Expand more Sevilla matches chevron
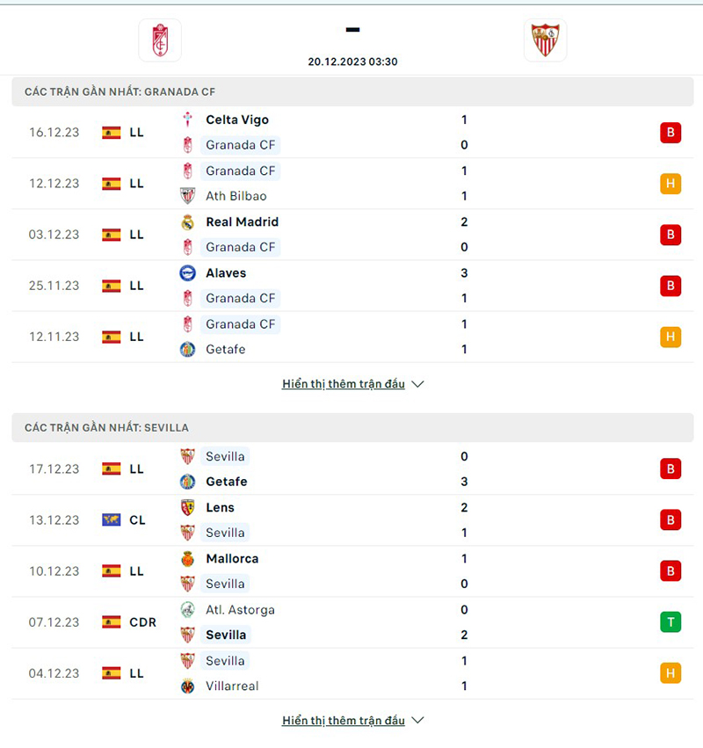703x748 pixels. (x=417, y=721)
